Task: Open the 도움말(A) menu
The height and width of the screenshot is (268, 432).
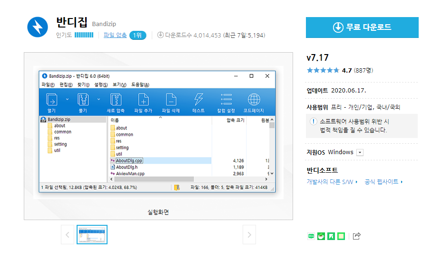Action: point(140,84)
